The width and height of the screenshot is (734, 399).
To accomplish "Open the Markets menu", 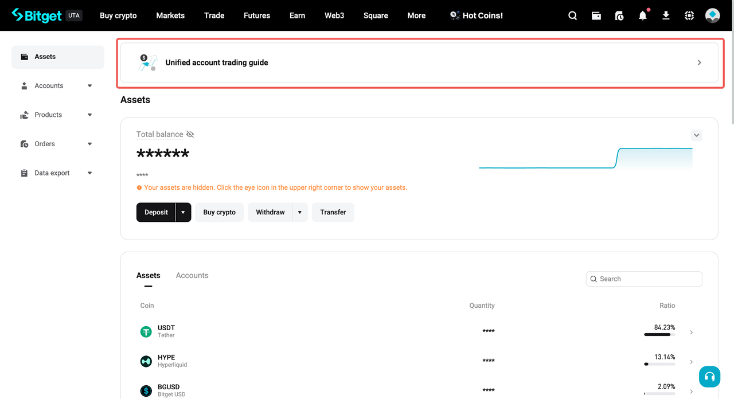I will [170, 15].
